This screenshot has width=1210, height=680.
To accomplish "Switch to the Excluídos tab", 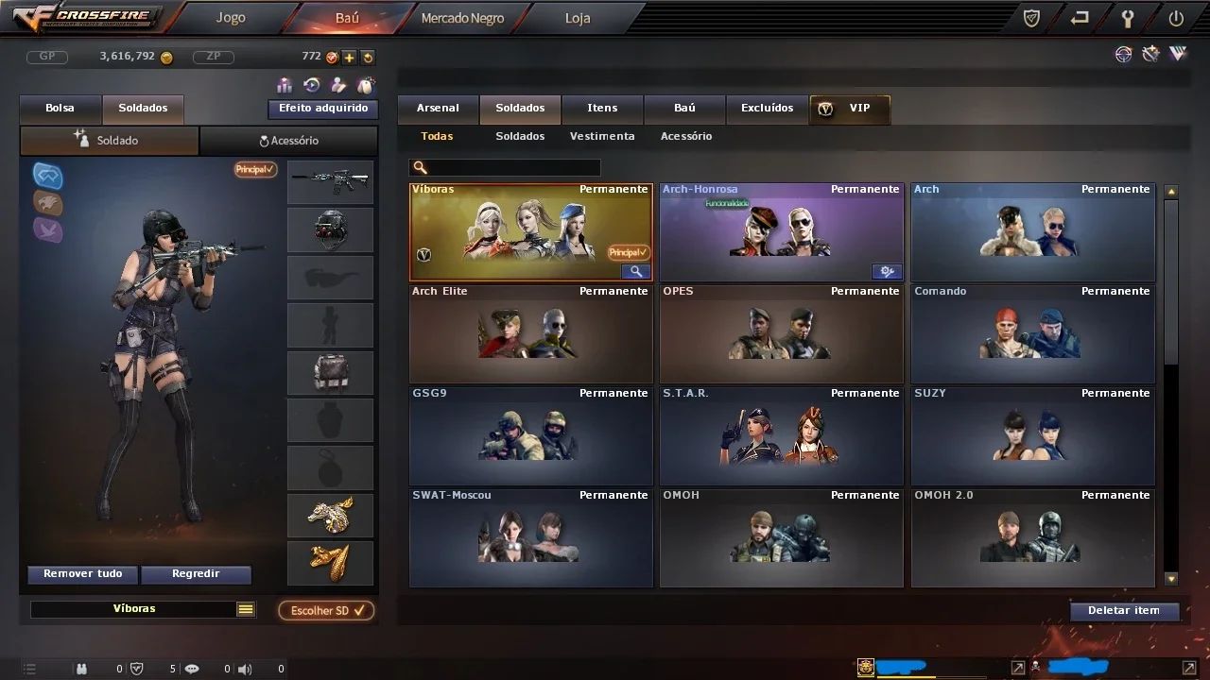I will click(x=767, y=109).
